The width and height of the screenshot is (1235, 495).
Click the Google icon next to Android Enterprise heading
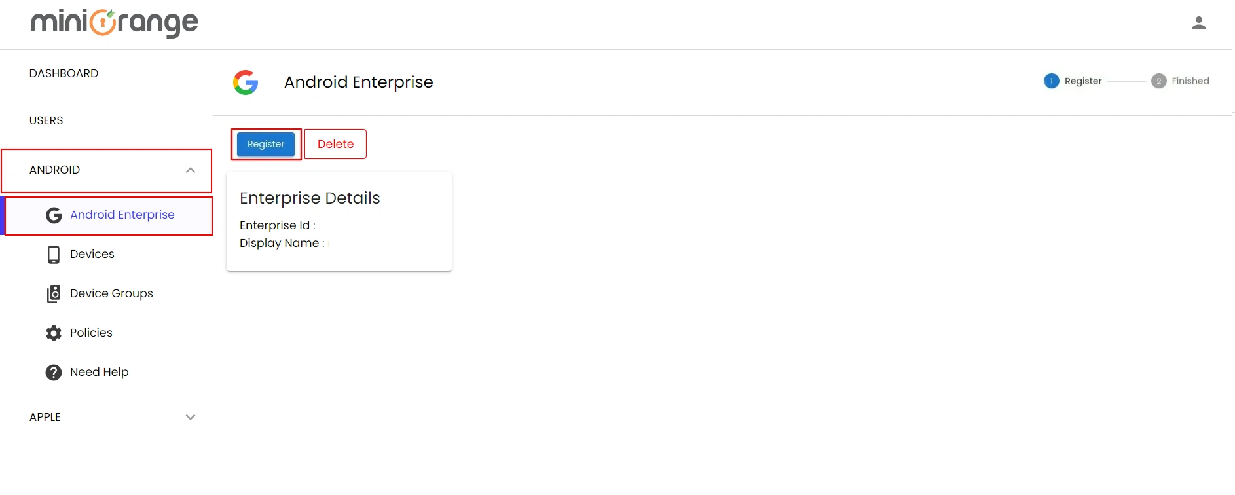point(245,82)
